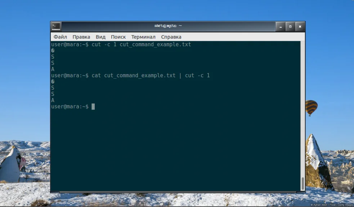The image size is (354, 207).
Task: Click the hot air balloon on the desktop
Action: pyautogui.click(x=312, y=108)
